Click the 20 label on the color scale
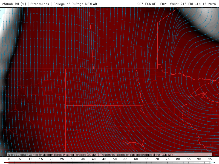This screenshot has width=219, height=164. click(51, 159)
